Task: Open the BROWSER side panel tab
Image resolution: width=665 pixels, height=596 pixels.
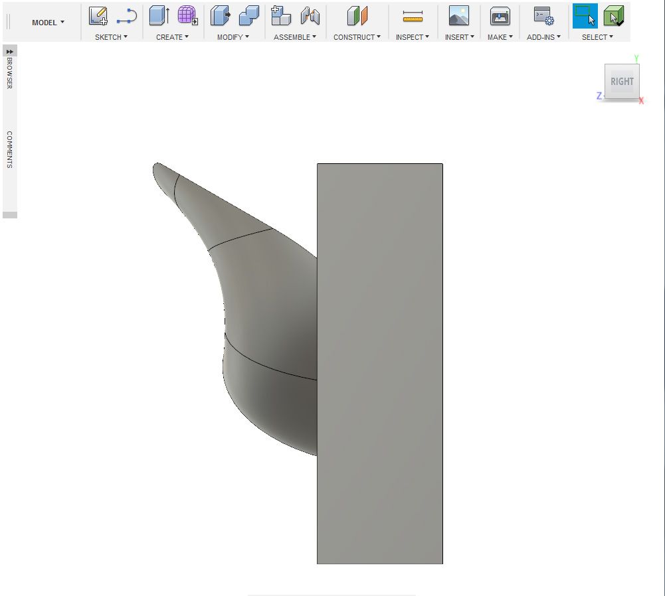Action: tap(9, 73)
